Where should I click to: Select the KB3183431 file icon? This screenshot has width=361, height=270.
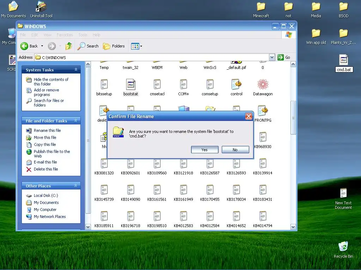click(263, 190)
